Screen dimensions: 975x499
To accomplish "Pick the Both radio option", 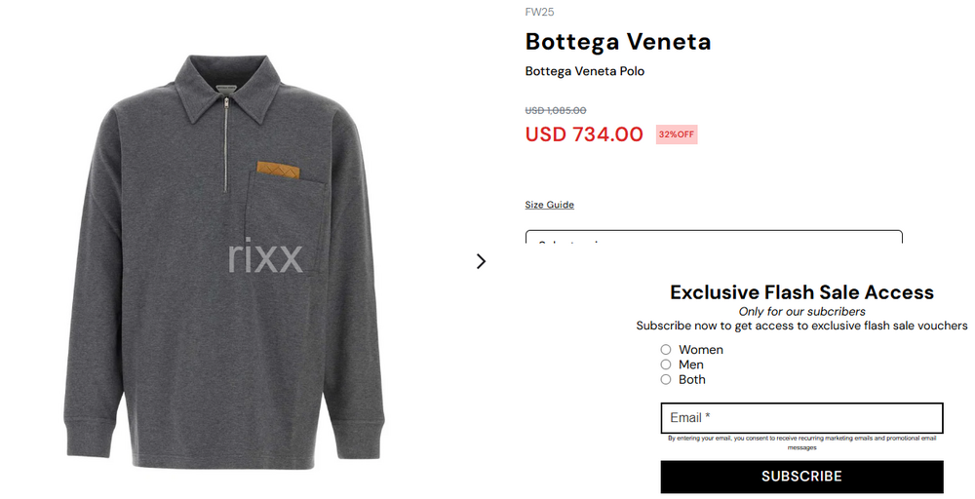I will pyautogui.click(x=666, y=379).
